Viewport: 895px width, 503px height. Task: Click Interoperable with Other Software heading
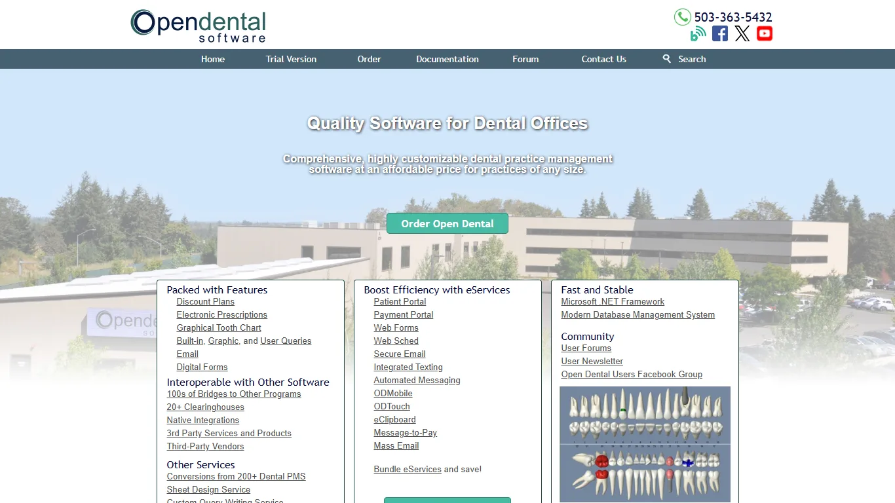tap(248, 382)
